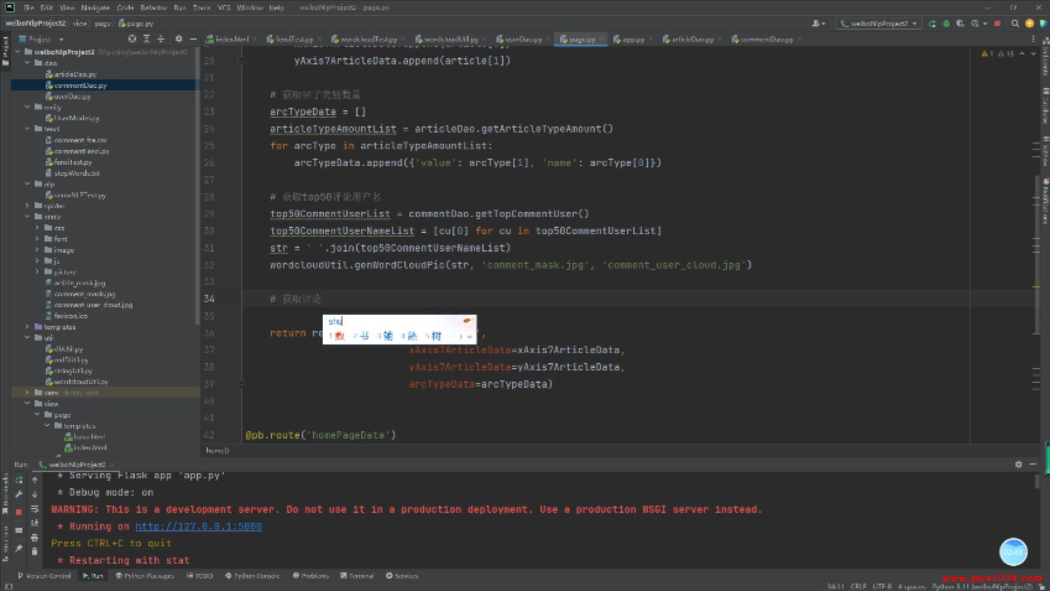The image size is (1050, 591).
Task: Toggle scroll to end in Run console
Action: (34, 523)
